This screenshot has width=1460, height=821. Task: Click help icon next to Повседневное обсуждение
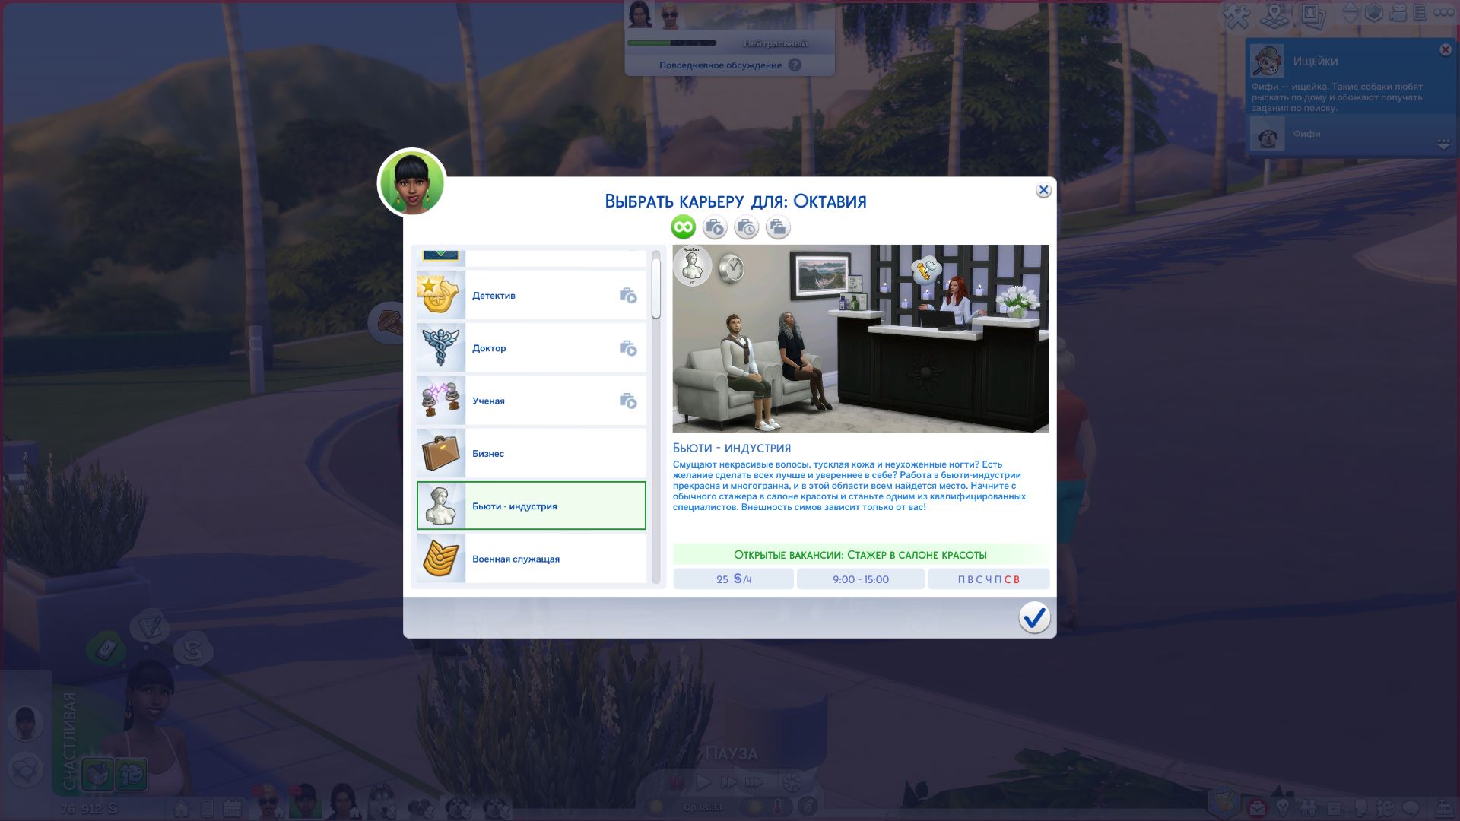click(x=795, y=65)
